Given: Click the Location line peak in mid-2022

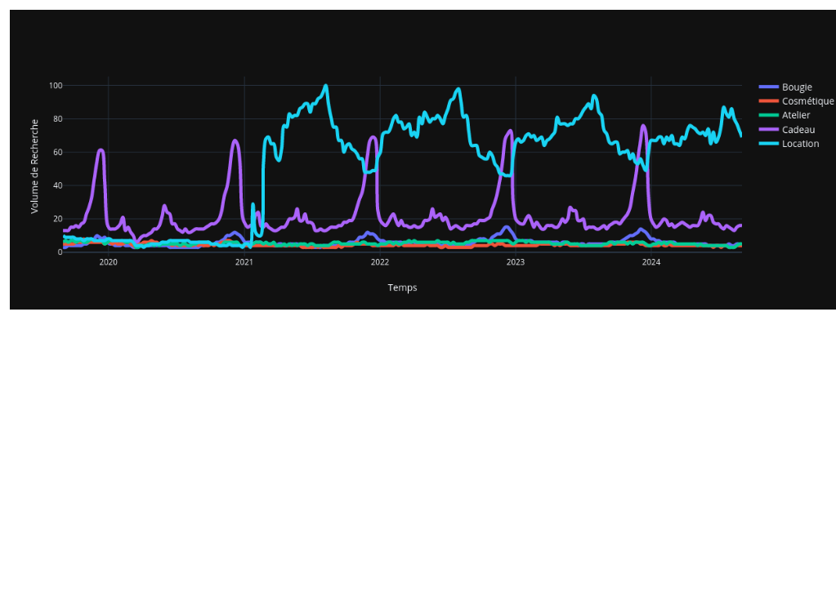Looking at the screenshot, I should click(x=458, y=89).
